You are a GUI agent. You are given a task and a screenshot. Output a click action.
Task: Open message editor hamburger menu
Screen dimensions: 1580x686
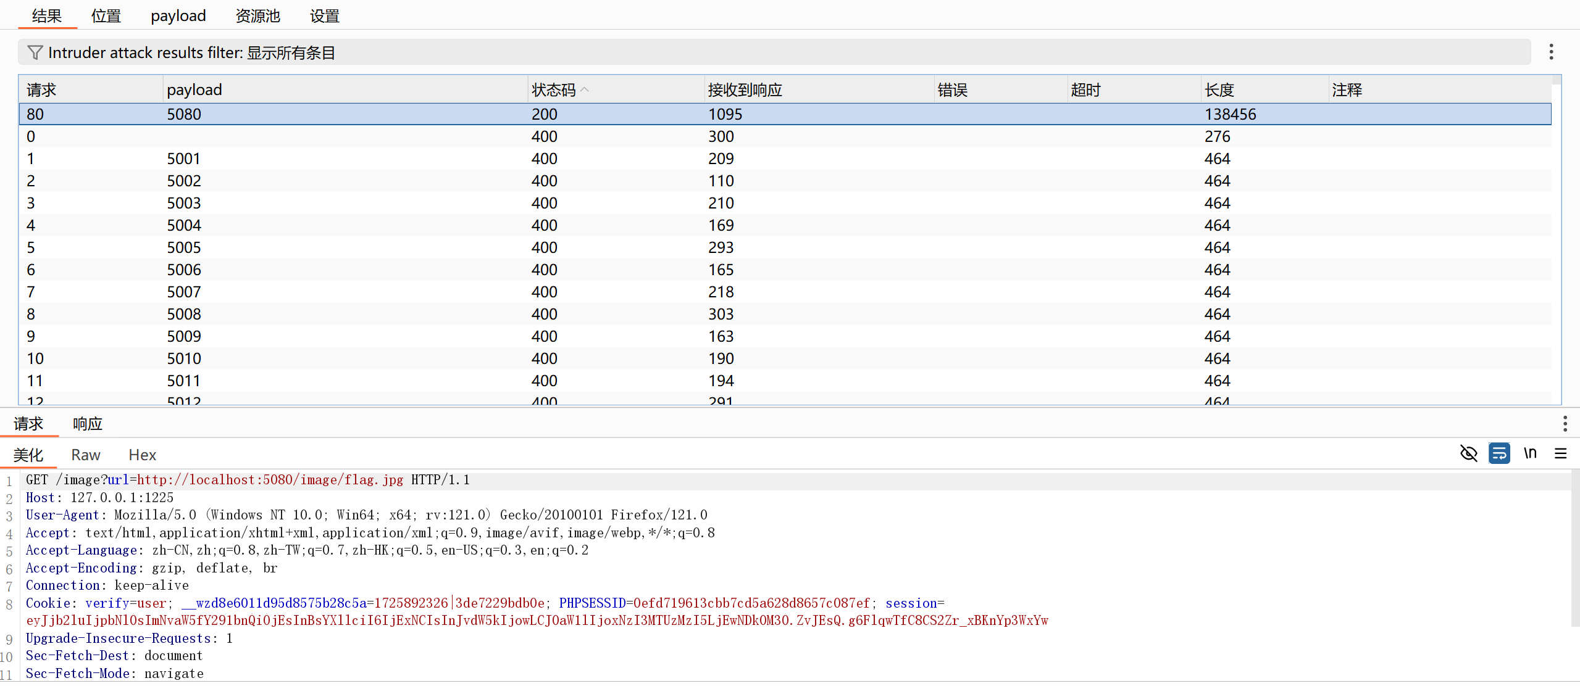point(1560,454)
